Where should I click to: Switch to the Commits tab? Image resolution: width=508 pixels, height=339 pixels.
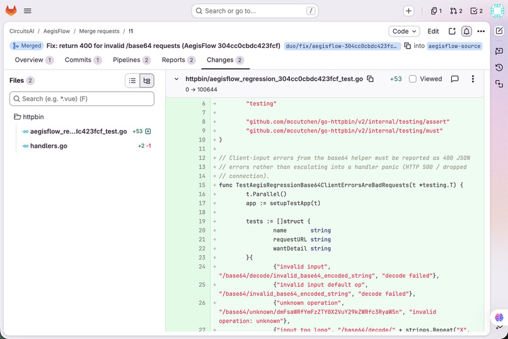coord(83,60)
